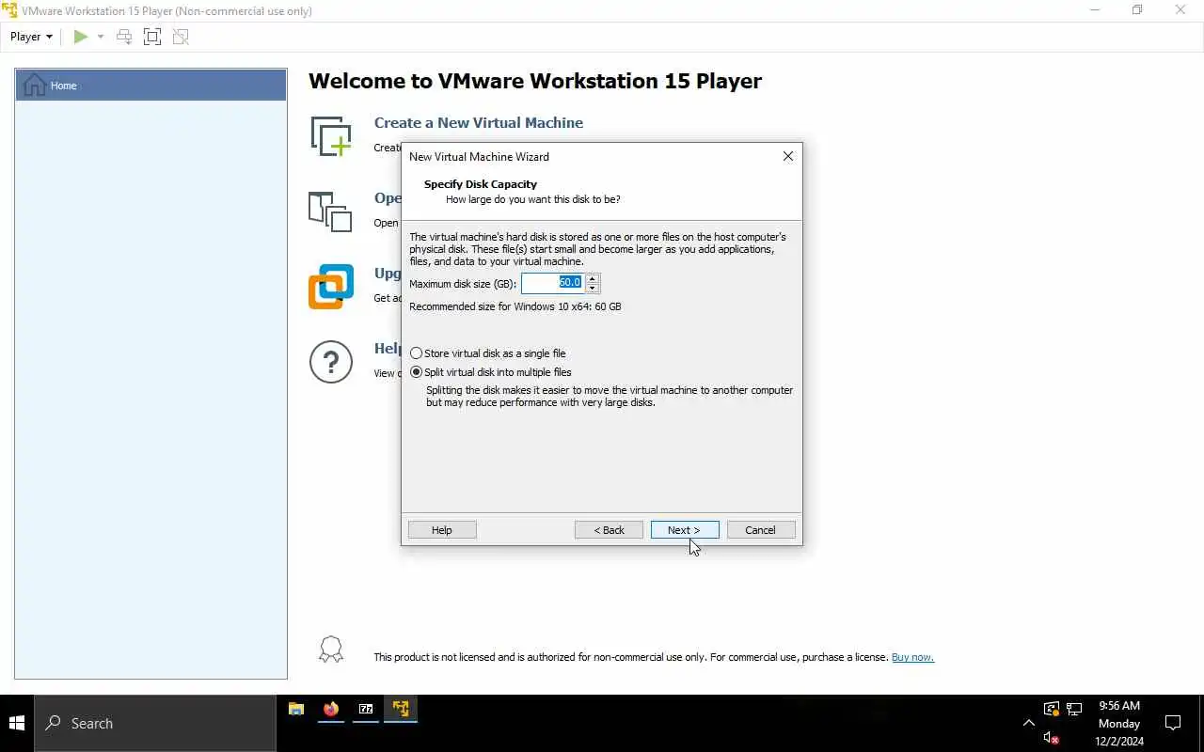Screen dimensions: 1204x752
Task: Select Home in the library sidebar
Action: [x=150, y=86]
